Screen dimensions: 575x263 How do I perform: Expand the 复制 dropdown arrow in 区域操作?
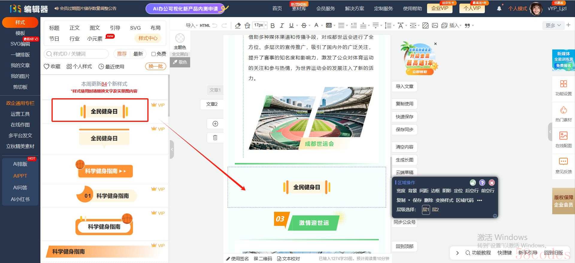(409, 200)
